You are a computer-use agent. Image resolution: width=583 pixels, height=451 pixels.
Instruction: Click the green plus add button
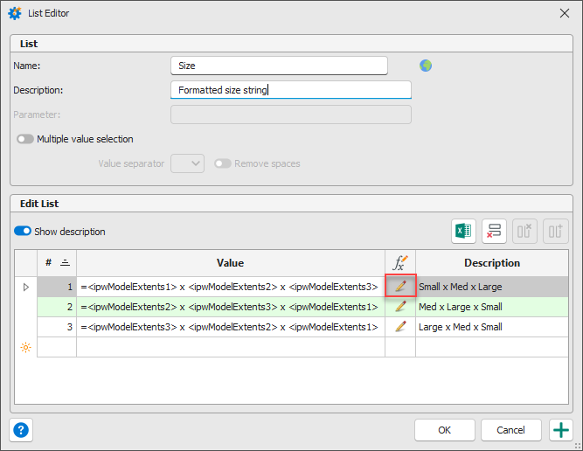(x=561, y=430)
